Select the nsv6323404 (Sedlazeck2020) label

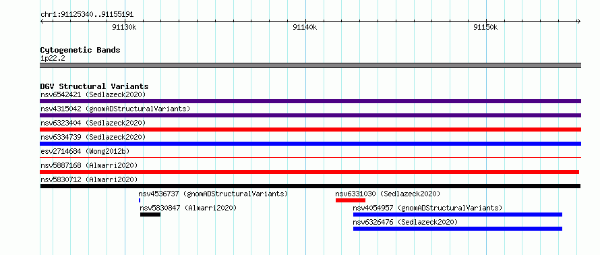click(93, 123)
